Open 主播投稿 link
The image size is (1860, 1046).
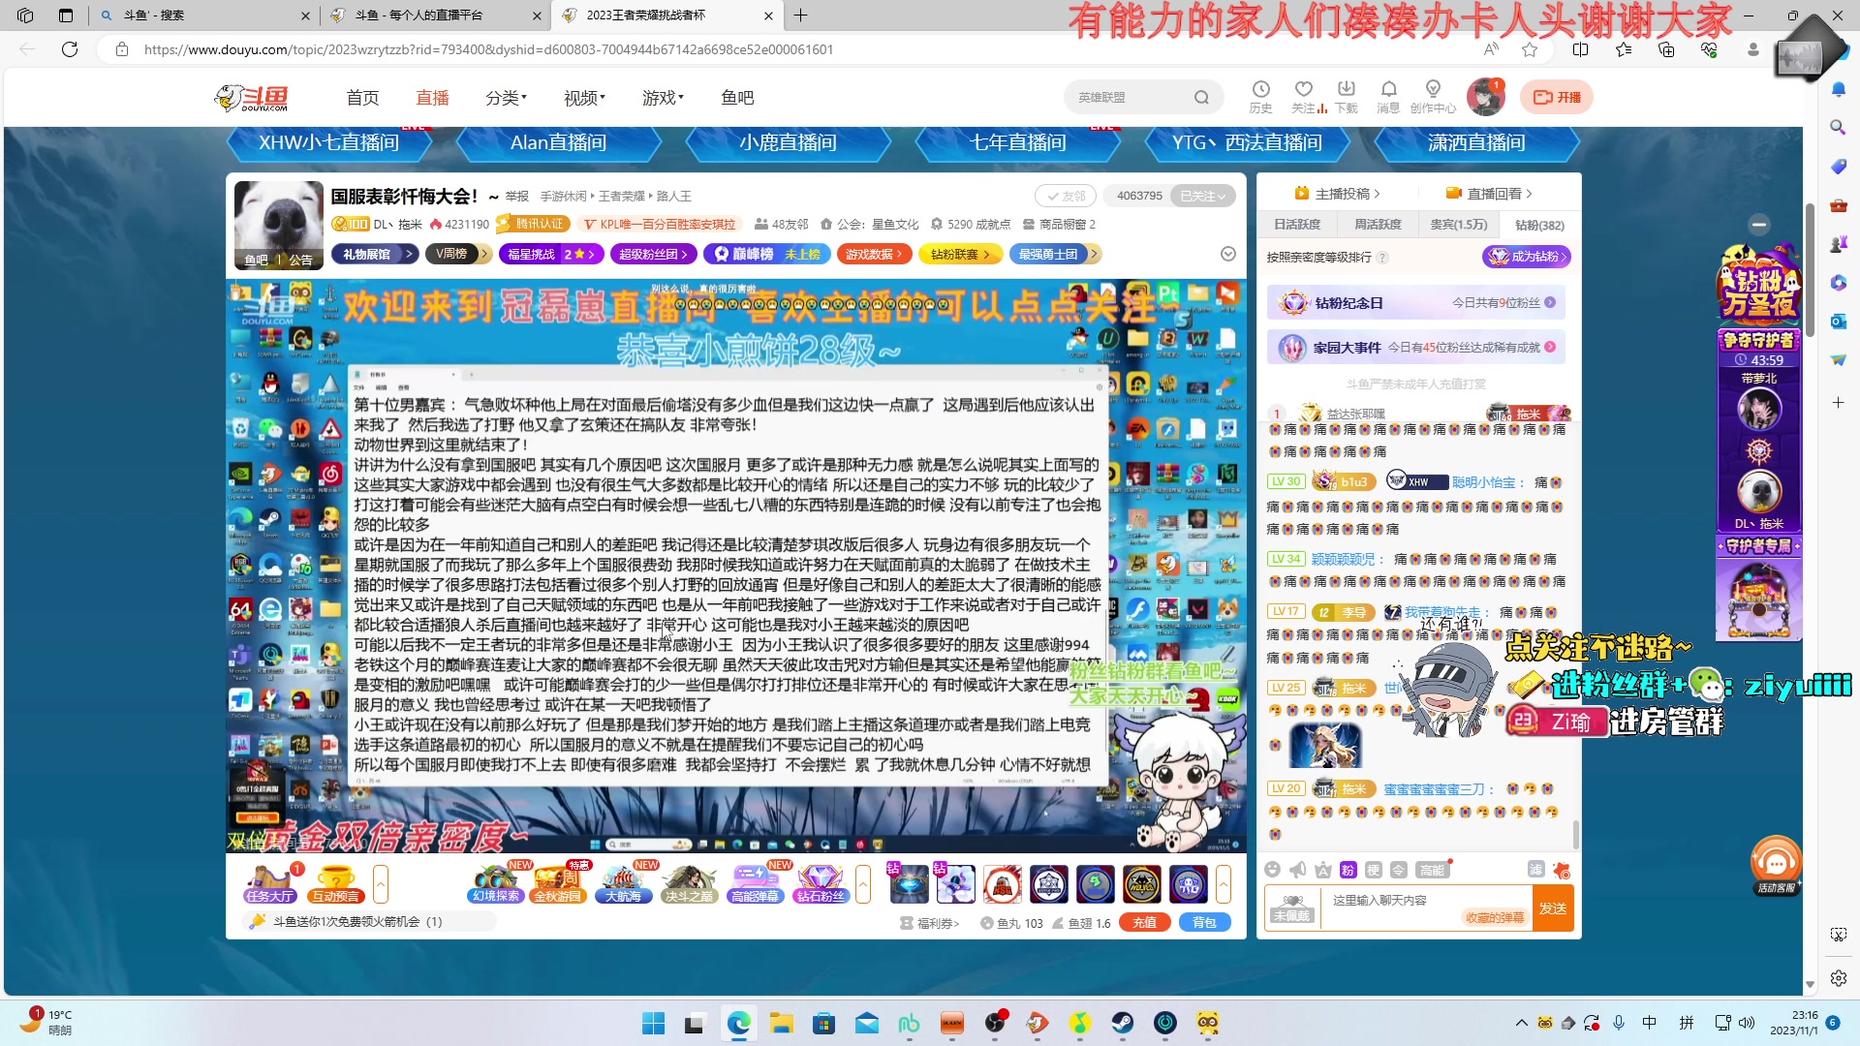1337,193
